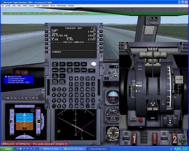
Task: Open the Modules menu
Action: click(71, 6)
